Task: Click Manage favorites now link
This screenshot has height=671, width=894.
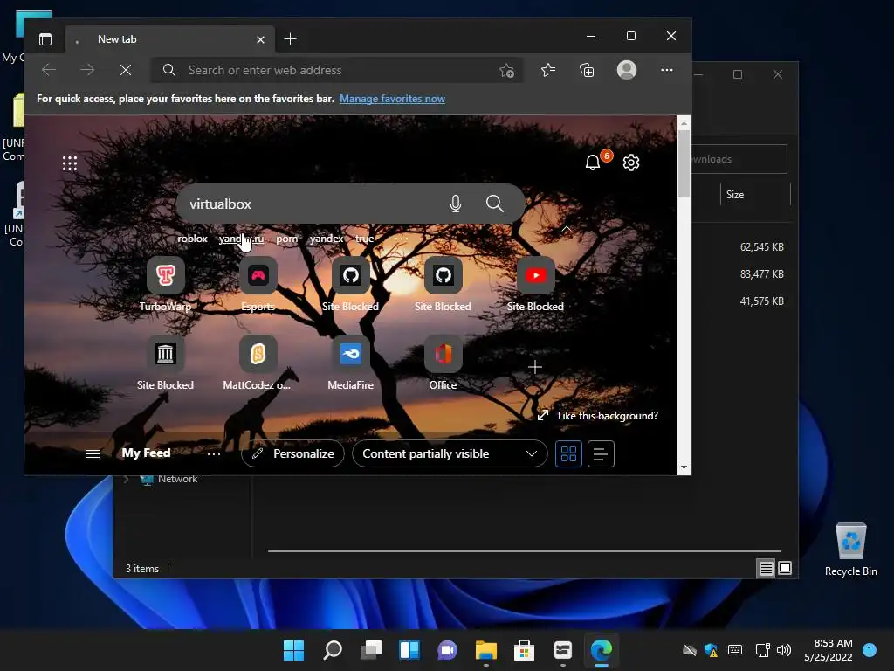Action: 392,99
